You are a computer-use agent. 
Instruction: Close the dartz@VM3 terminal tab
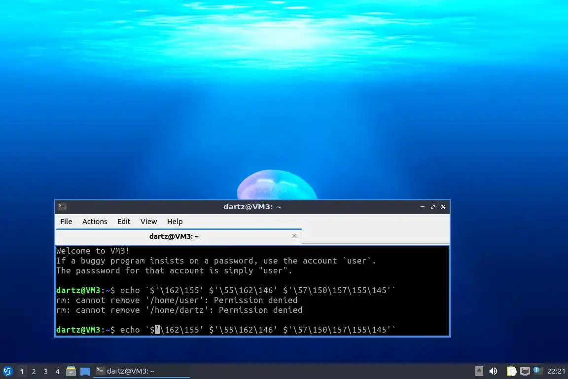pyautogui.click(x=294, y=236)
